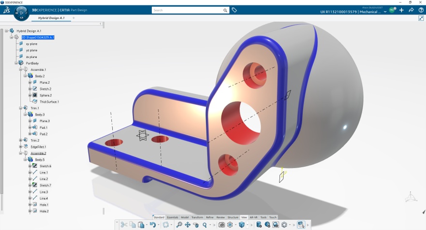Viewport: 426px width, 230px height.
Task: Select the Hybrid Design A.1 document tab
Action: pyautogui.click(x=51, y=18)
